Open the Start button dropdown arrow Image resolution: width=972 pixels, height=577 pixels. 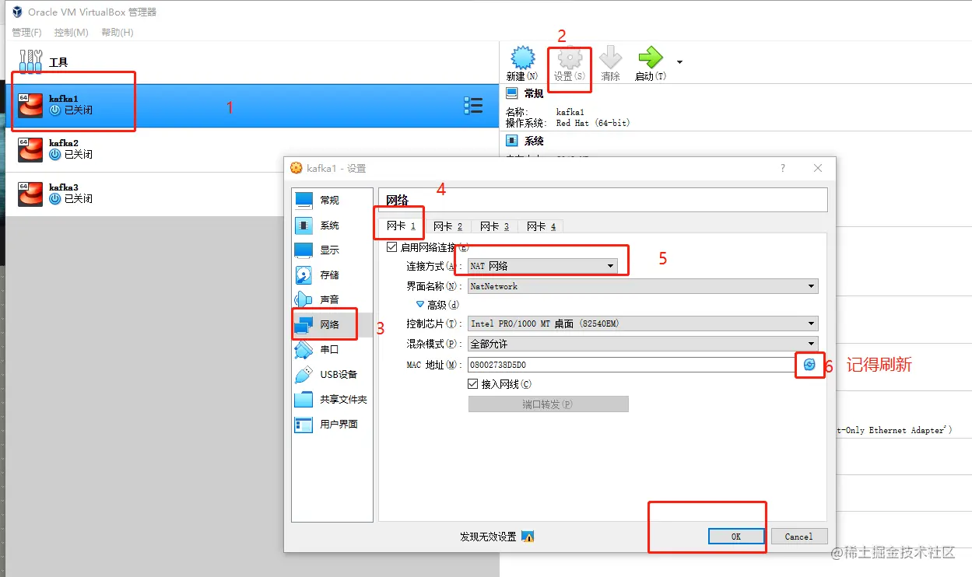click(x=680, y=62)
